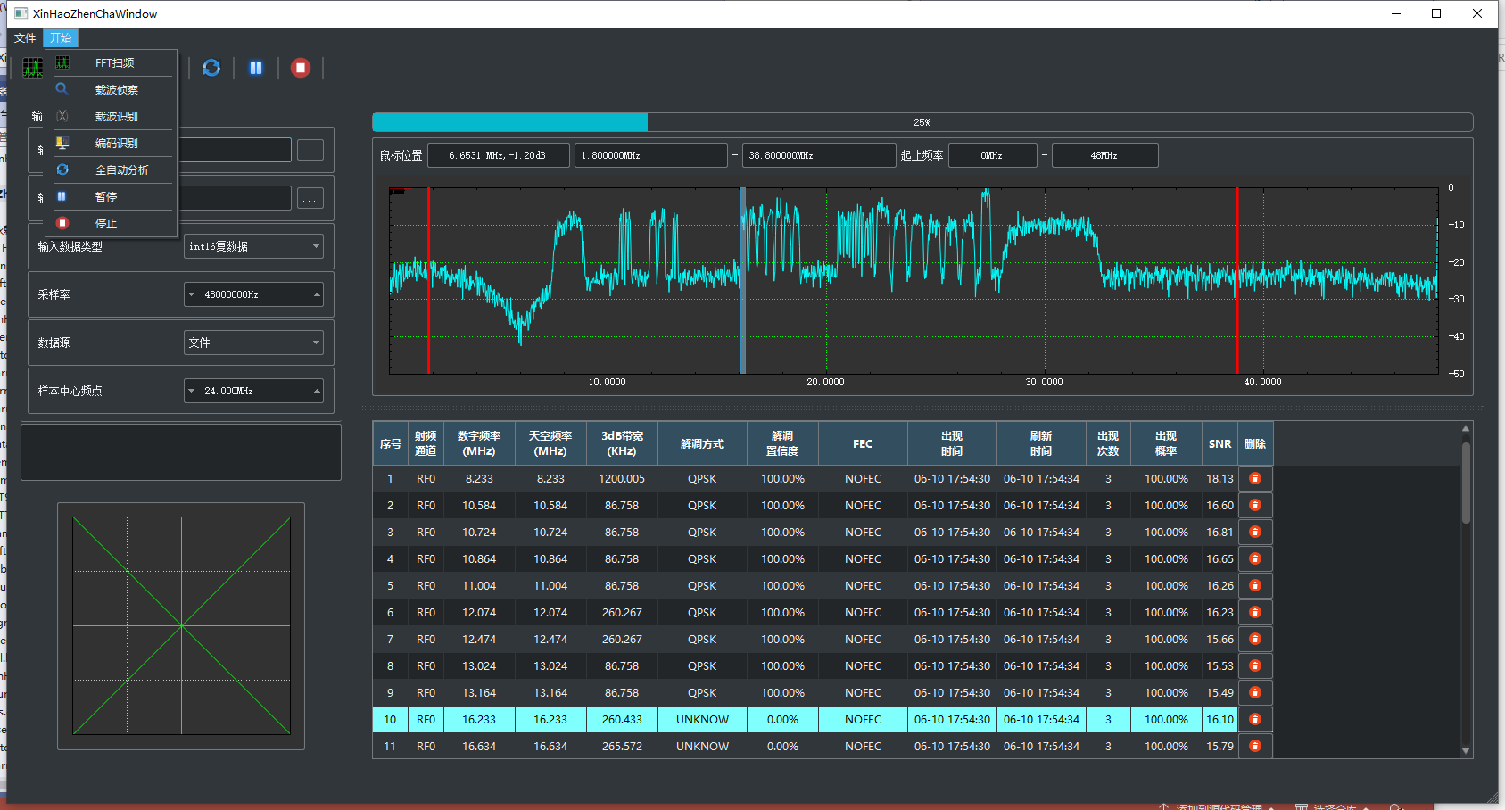Screen dimensions: 1505x810
Task: Sort by the FEC column header
Action: [x=863, y=443]
